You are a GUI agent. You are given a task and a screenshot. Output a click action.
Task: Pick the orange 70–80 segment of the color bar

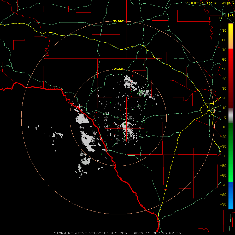[231, 44]
